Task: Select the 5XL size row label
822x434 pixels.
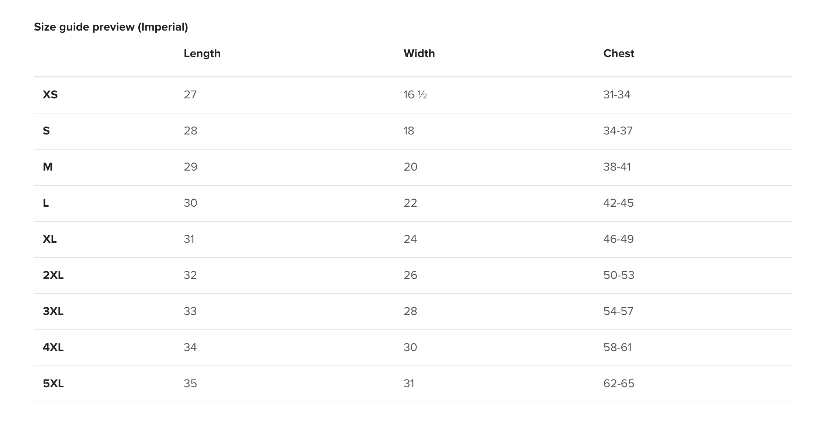Action: [53, 384]
